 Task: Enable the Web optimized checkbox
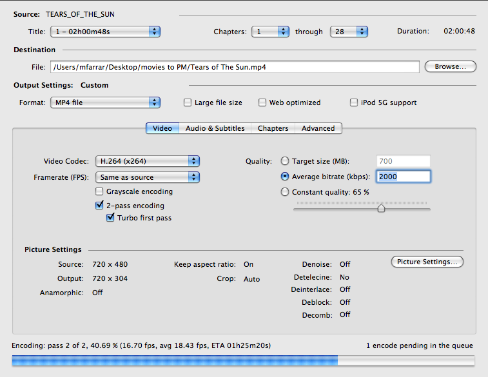point(262,102)
